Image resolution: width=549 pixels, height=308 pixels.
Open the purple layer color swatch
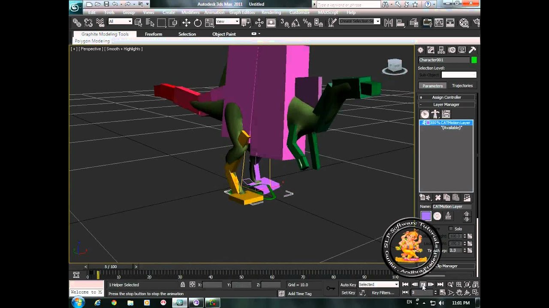coord(425,216)
